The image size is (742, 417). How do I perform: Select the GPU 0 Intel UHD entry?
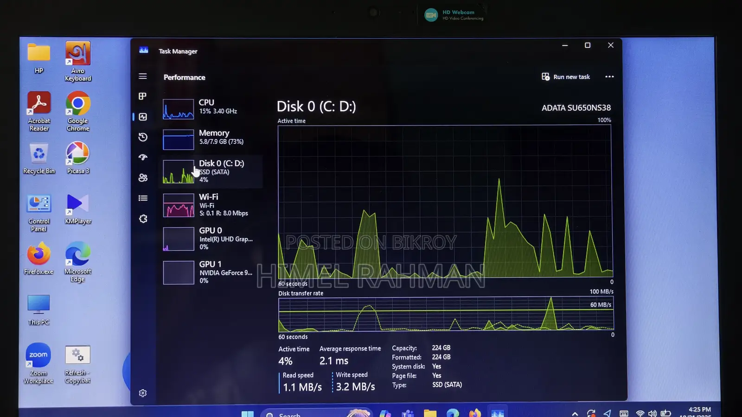tap(211, 238)
